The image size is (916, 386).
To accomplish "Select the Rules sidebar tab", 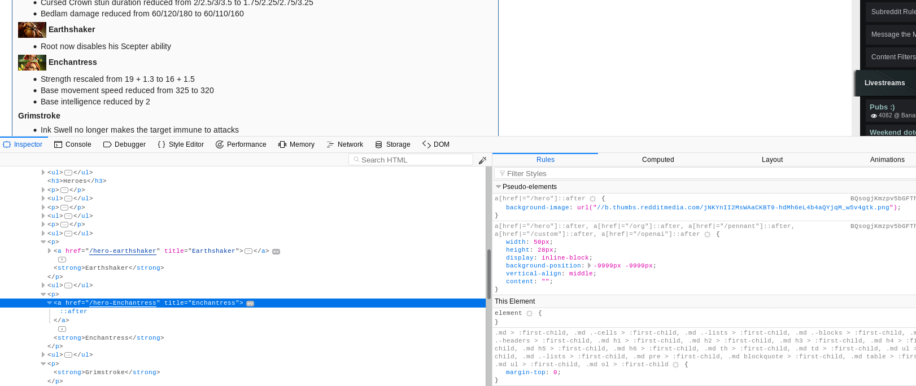I will [x=546, y=160].
